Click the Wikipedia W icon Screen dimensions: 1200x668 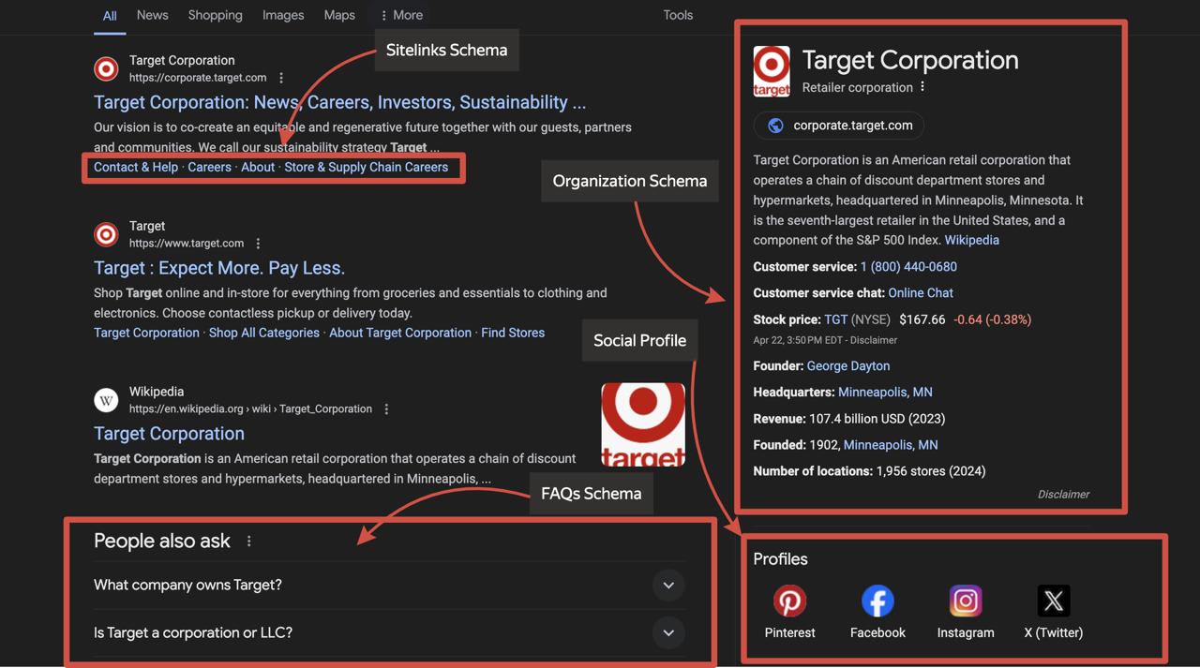coord(106,400)
